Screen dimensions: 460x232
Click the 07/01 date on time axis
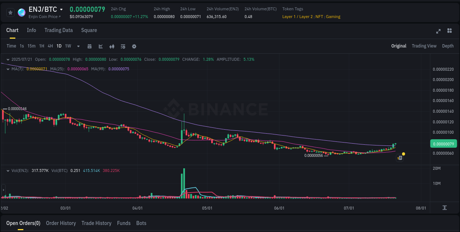pos(349,208)
